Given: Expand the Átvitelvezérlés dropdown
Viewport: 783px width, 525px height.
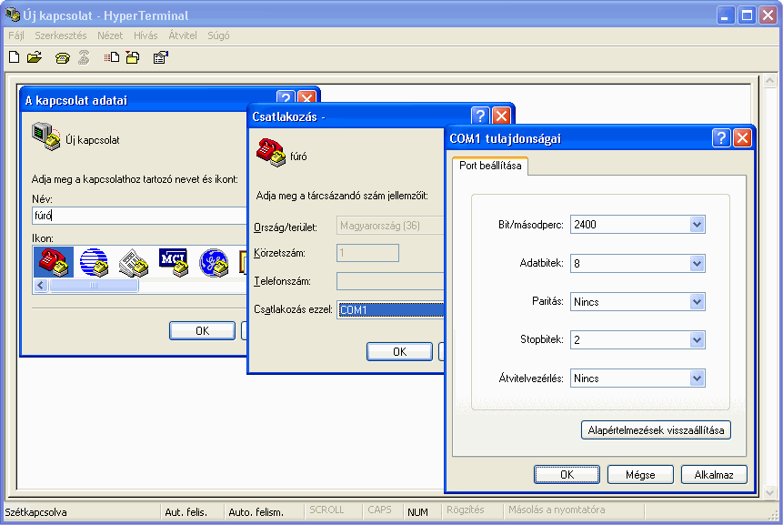Looking at the screenshot, I should point(697,379).
